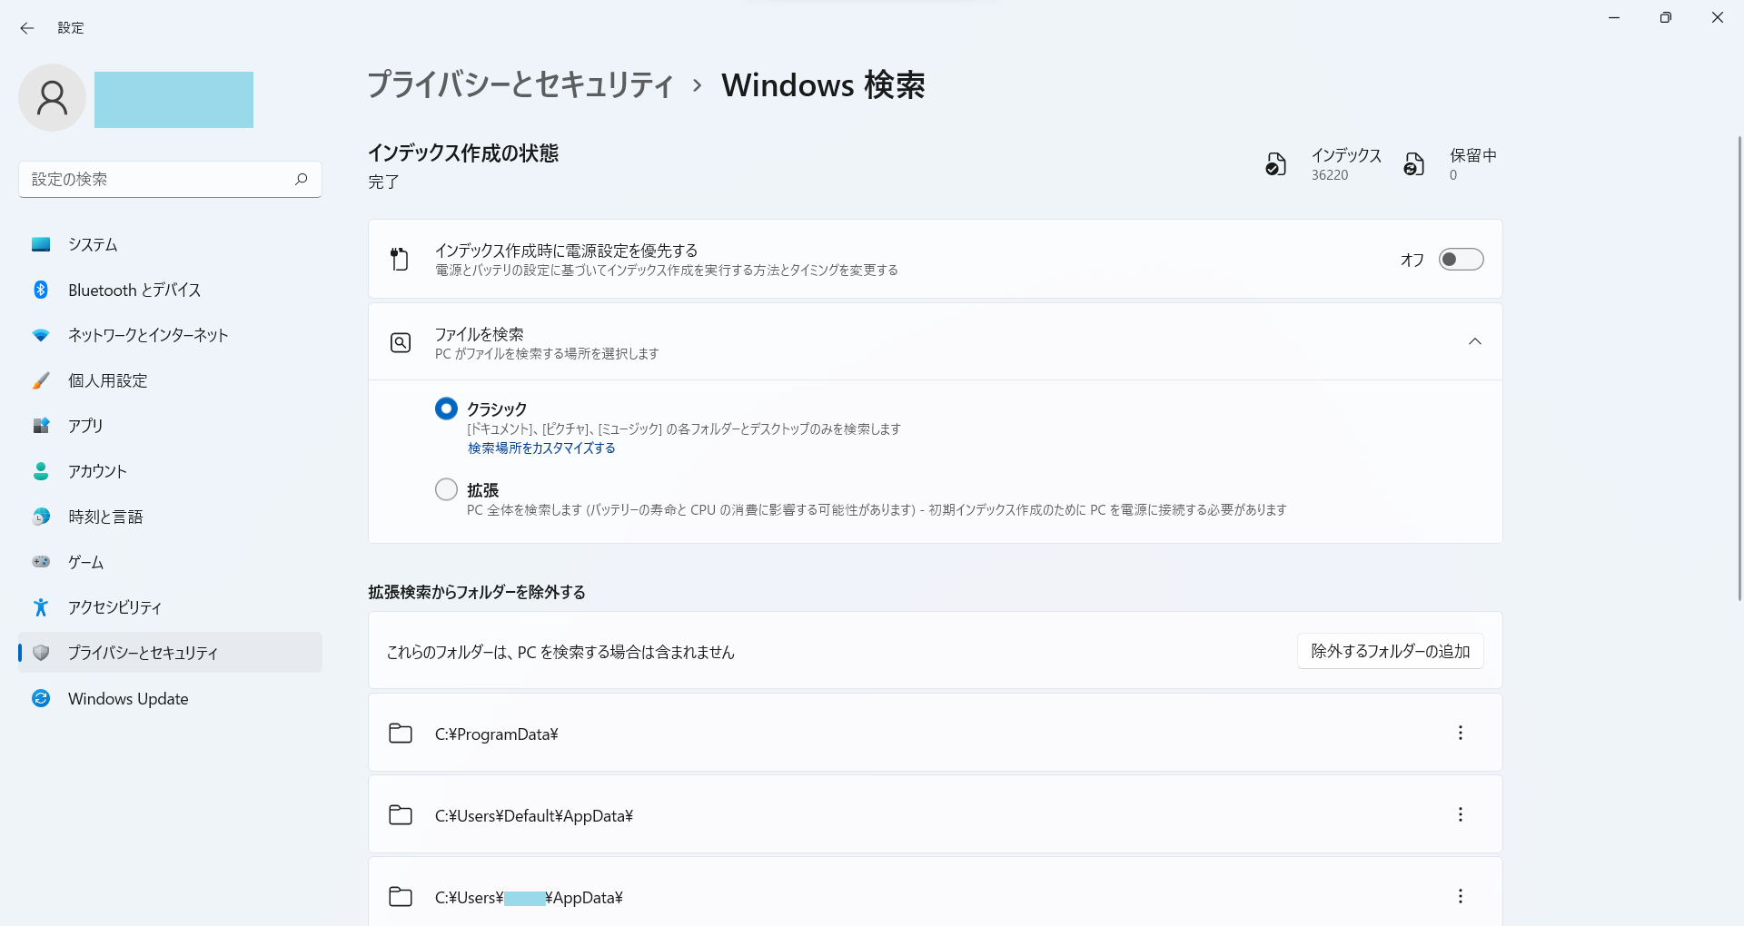The width and height of the screenshot is (1744, 926).
Task: Select the 個人用設定 brush icon
Action: coord(41,379)
